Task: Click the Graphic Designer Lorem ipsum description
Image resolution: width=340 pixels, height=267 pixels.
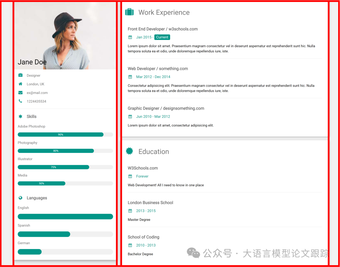Action: pos(171,125)
